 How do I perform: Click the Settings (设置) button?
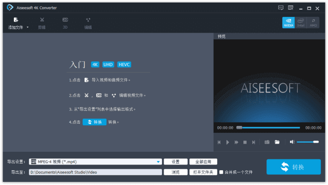pos(175,161)
